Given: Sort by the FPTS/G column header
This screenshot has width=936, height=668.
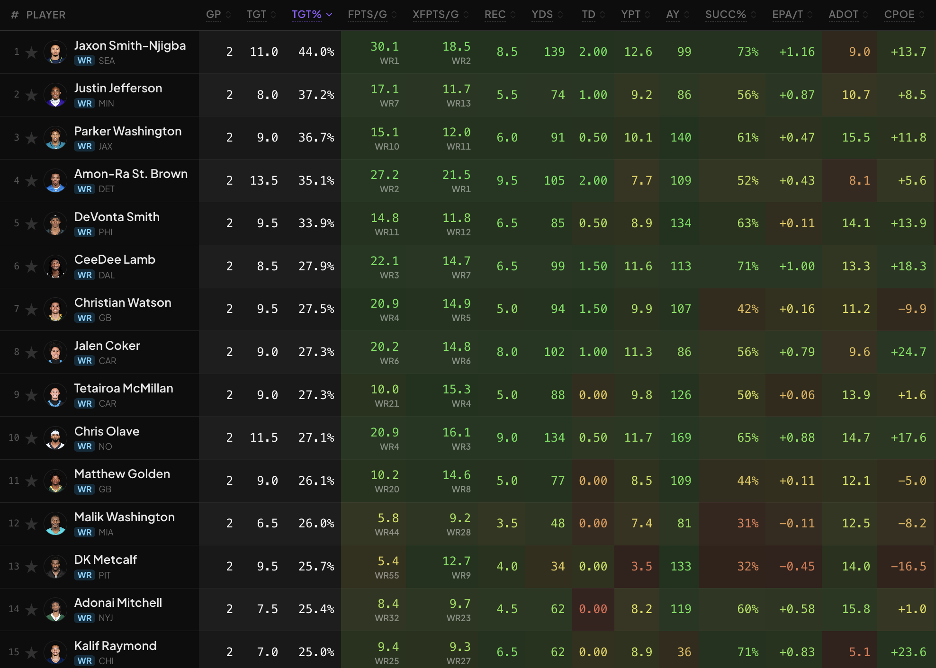Looking at the screenshot, I should click(372, 15).
